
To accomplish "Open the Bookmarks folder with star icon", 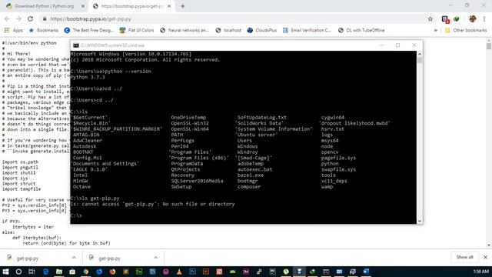I will coord(44,30).
